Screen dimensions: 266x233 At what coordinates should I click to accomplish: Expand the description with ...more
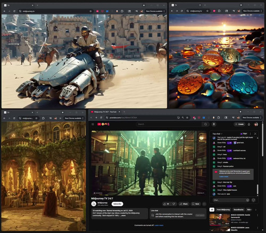point(123,215)
